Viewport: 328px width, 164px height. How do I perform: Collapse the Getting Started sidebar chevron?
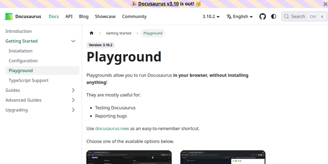(x=73, y=41)
